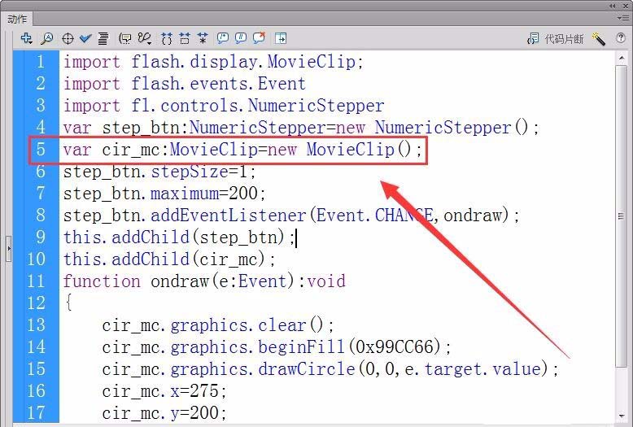Click the collapse between braces icon

[167, 39]
